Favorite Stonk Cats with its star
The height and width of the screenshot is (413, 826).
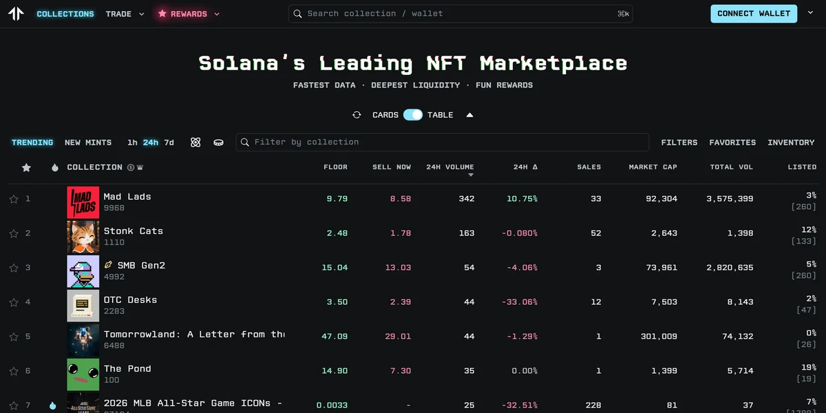point(14,233)
